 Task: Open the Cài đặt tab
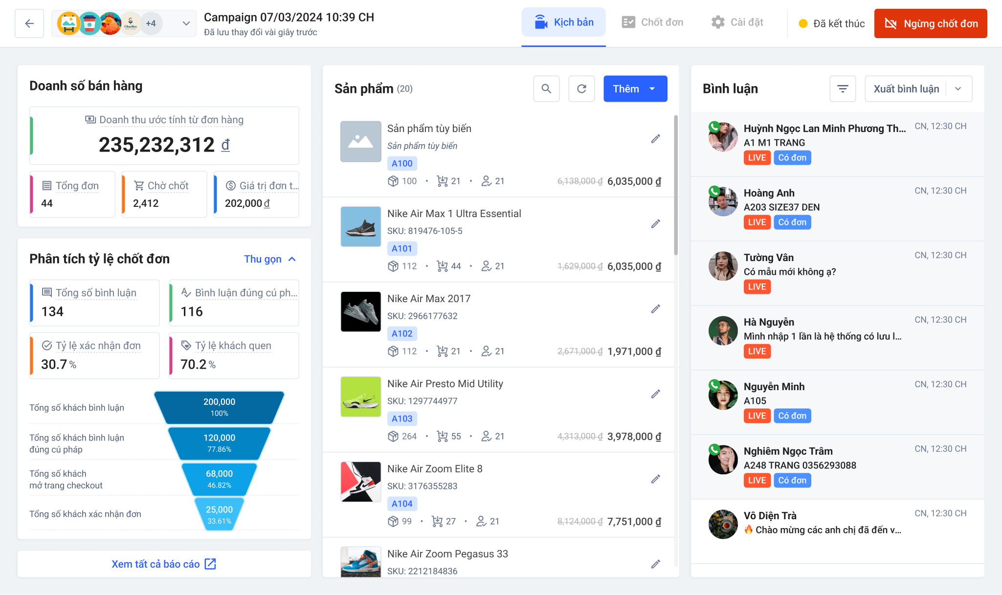(737, 22)
